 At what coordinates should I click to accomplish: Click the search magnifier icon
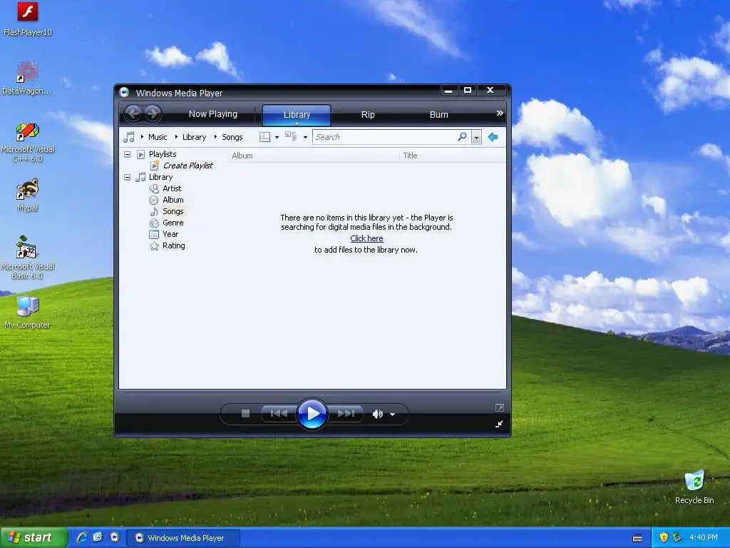[x=462, y=136]
